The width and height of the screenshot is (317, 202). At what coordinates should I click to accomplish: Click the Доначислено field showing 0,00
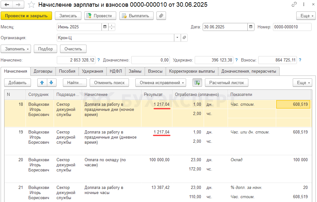(x=150, y=60)
